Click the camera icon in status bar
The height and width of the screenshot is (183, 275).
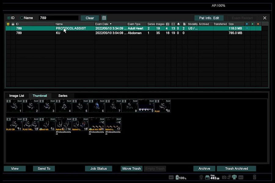[x=224, y=178]
